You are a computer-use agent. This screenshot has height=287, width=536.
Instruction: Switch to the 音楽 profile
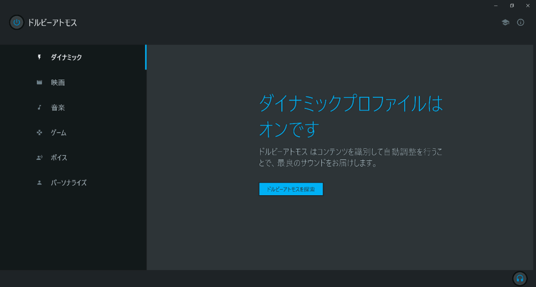tap(73, 107)
